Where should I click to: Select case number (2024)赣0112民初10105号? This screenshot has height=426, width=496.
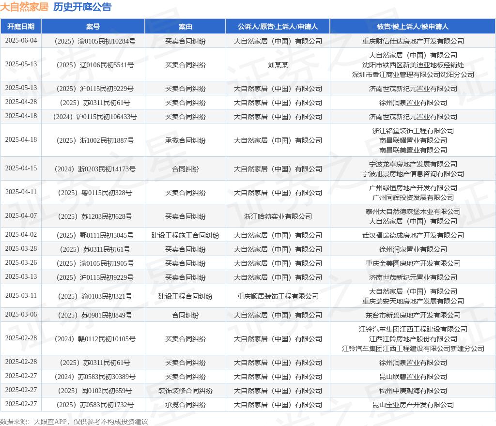(x=95, y=339)
